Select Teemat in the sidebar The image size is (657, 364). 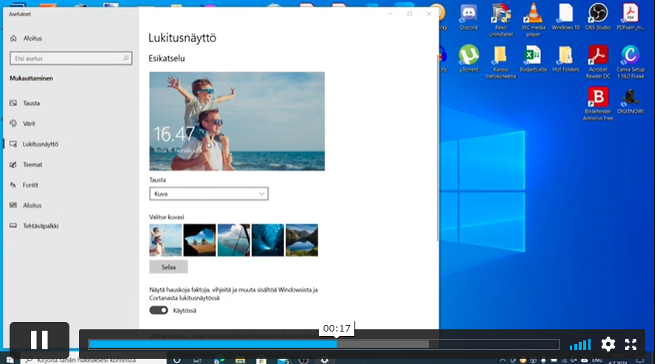tap(32, 165)
